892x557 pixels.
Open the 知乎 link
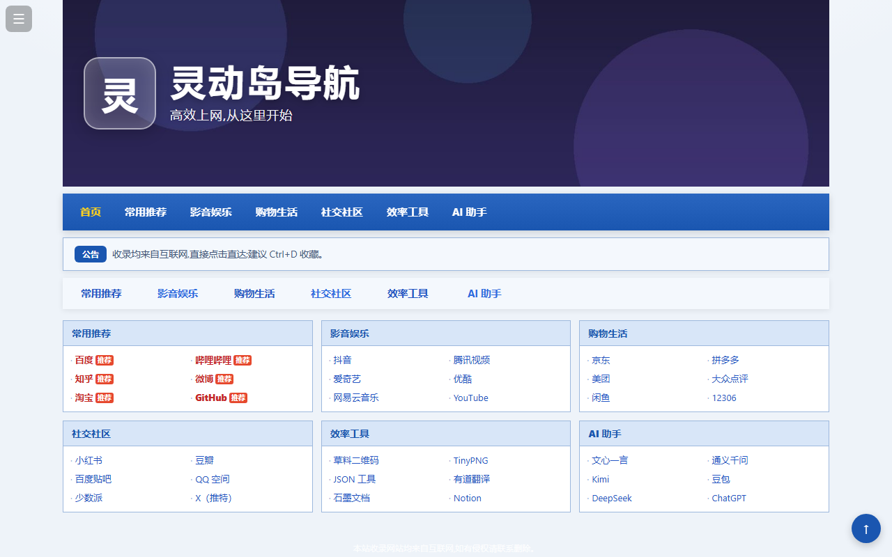84,379
